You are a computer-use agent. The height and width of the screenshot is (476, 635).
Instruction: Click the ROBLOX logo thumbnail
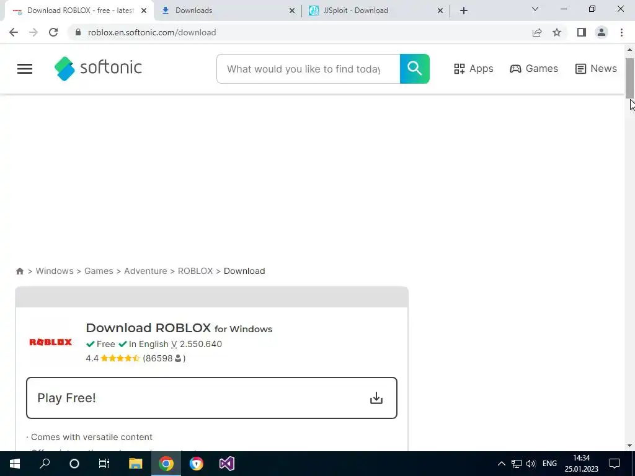(x=51, y=342)
